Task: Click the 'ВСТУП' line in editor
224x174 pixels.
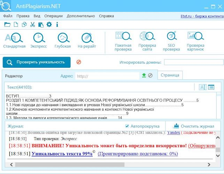Action: [29, 96]
